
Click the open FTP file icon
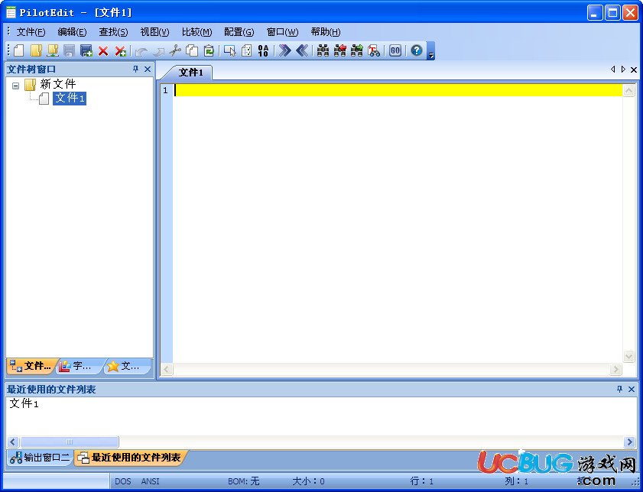click(x=53, y=50)
